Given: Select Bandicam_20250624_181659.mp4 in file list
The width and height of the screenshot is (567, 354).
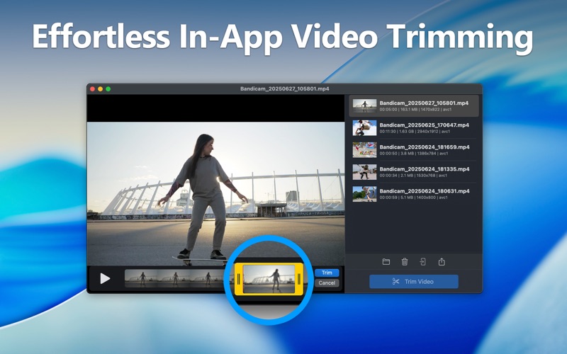Looking at the screenshot, I should (x=414, y=150).
